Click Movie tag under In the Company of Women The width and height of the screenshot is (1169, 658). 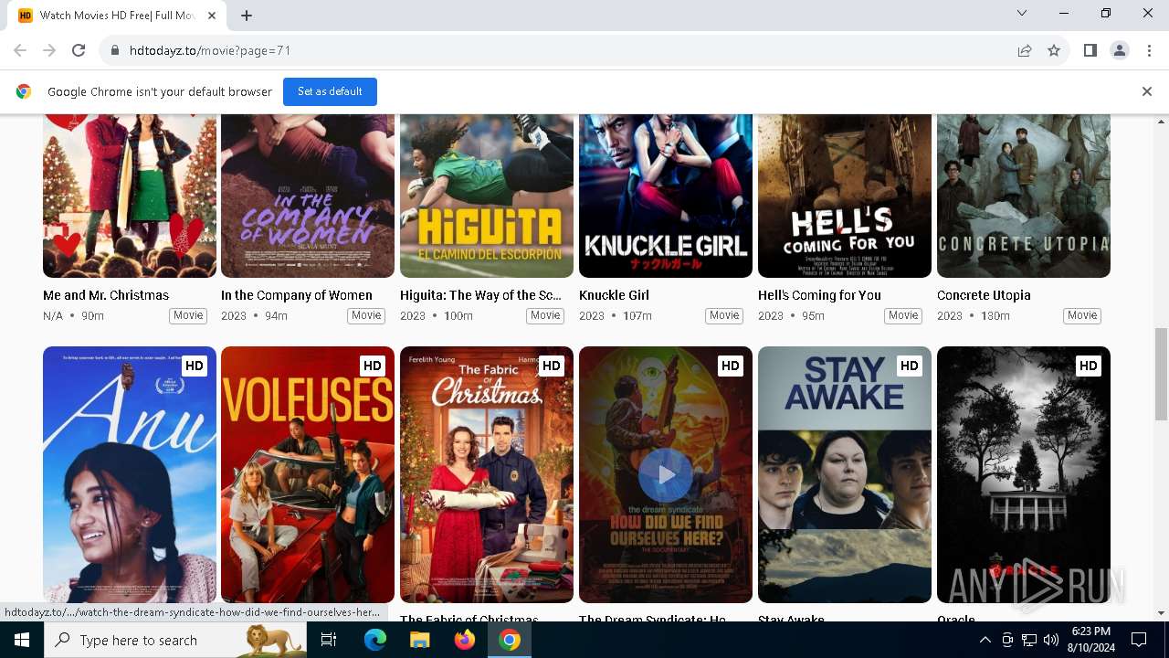click(x=366, y=315)
